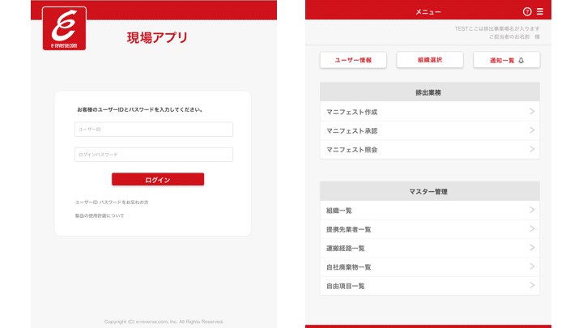The height and width of the screenshot is (328, 583).
Task: Expand 組織一覧 chevron arrow
Action: point(532,211)
